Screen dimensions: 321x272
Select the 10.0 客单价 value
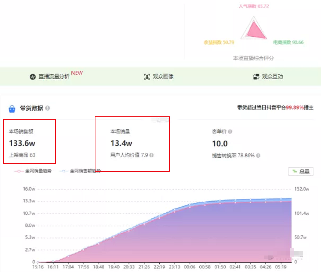tap(220, 144)
